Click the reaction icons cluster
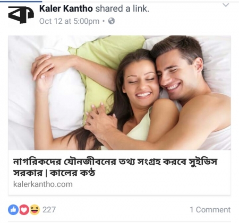 [x=24, y=210]
